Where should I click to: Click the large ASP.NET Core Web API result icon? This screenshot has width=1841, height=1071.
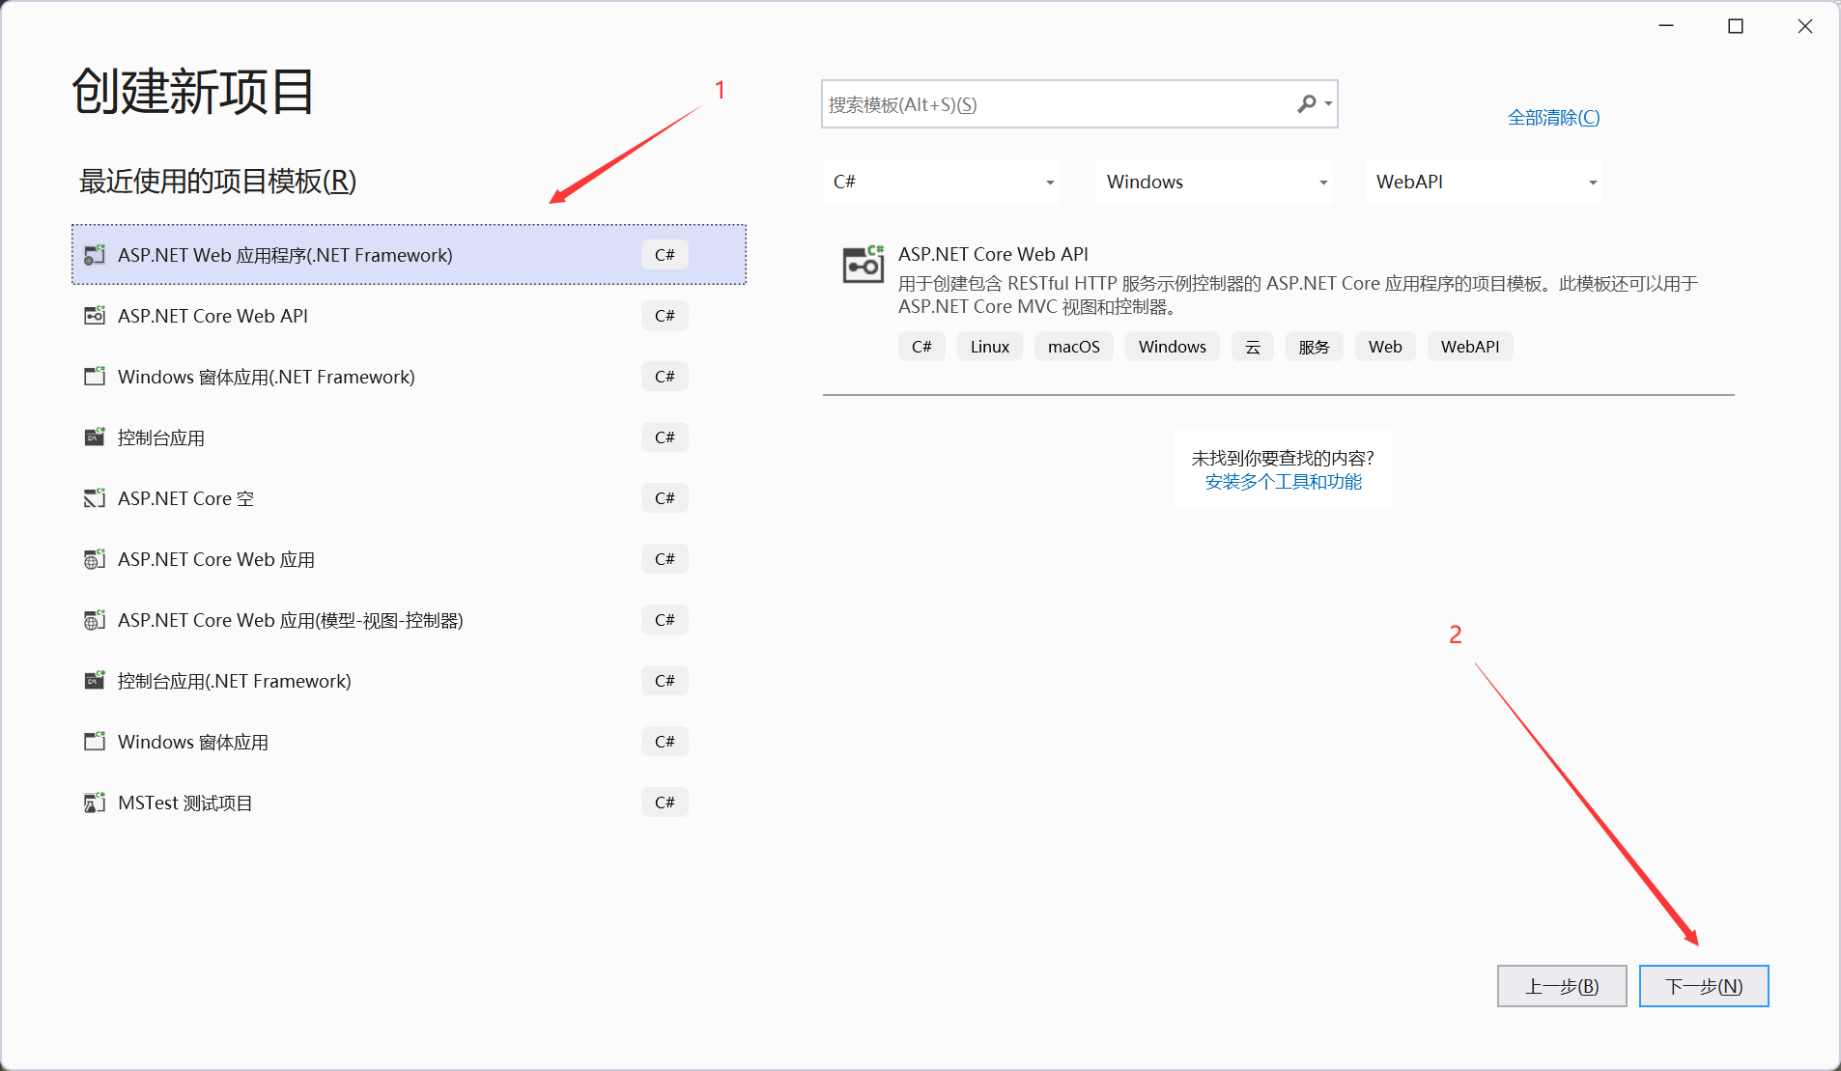863,264
